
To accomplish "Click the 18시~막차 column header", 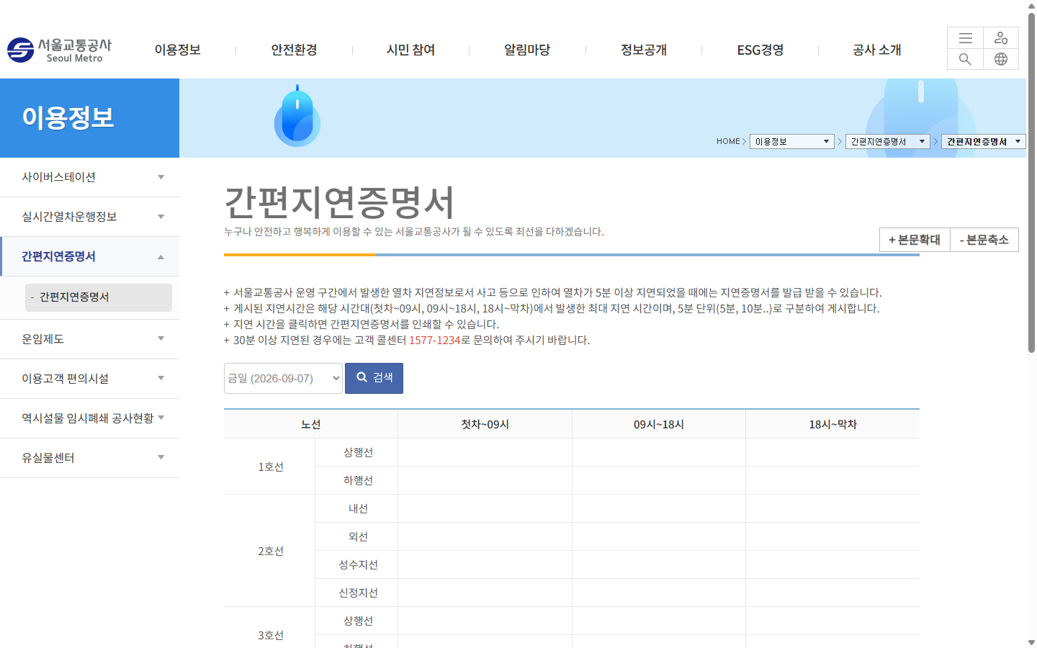I will tap(832, 424).
